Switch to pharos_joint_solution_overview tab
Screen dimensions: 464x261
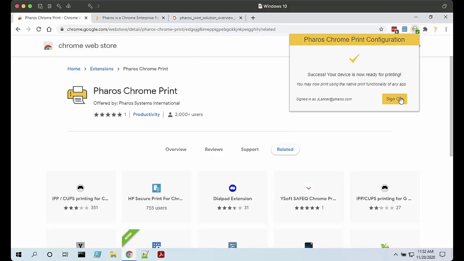click(207, 18)
